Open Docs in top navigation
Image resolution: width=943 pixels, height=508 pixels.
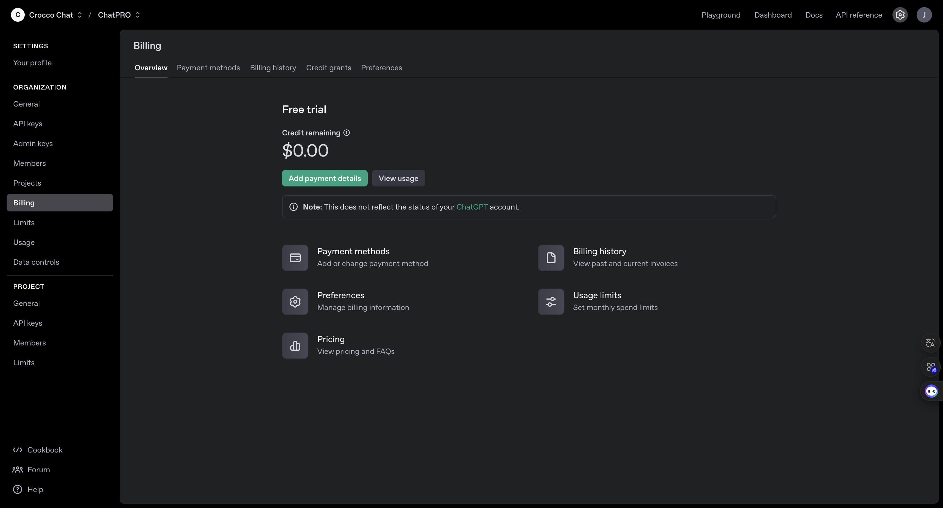coord(814,15)
